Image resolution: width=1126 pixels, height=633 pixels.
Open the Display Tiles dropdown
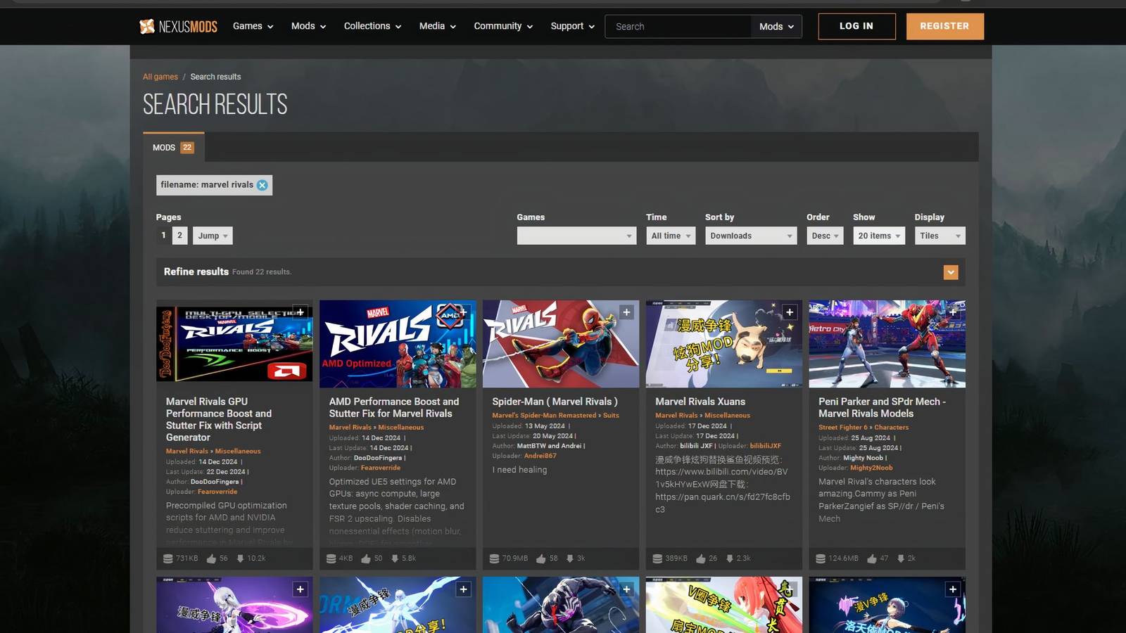click(939, 236)
